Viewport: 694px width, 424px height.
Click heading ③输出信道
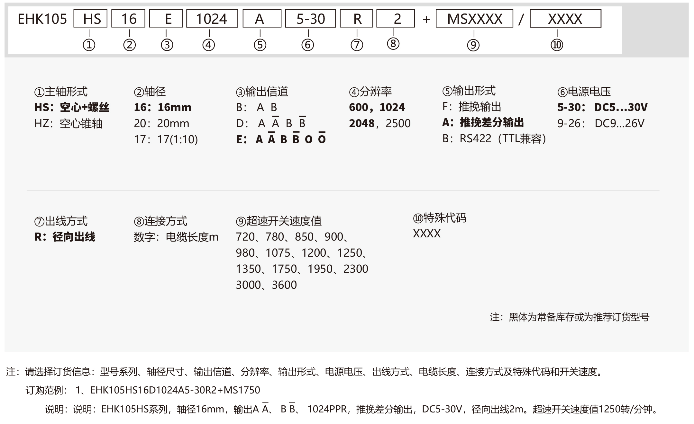click(x=262, y=92)
